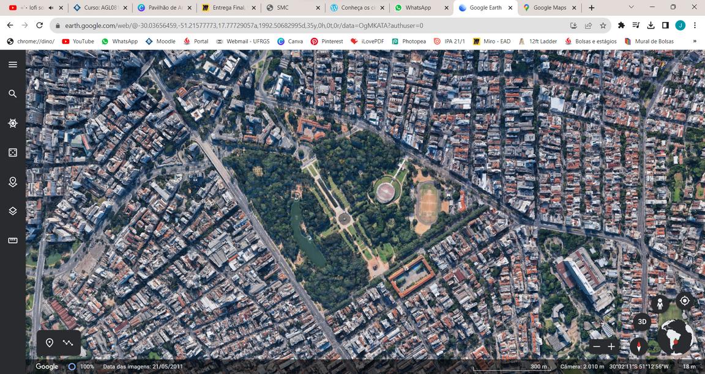Open the Chrome extensions puzzle icon
The width and height of the screenshot is (705, 374).
621,26
